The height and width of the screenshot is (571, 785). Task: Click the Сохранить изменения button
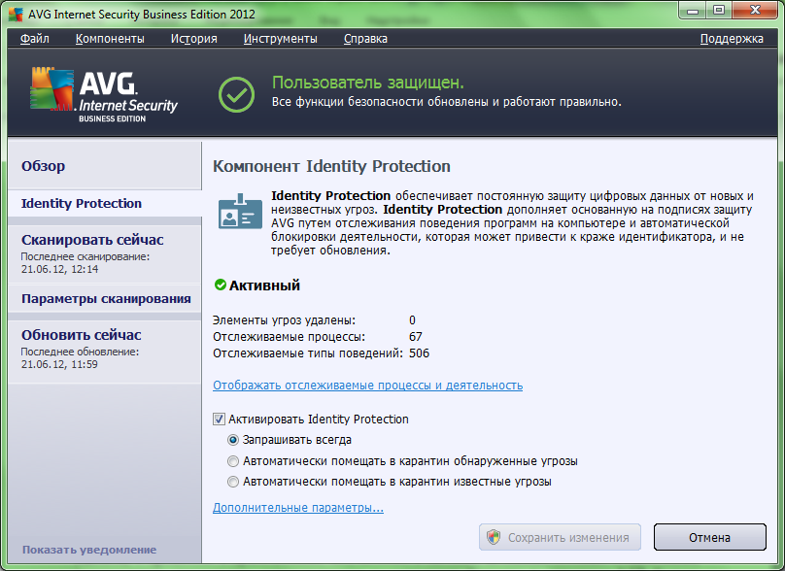(560, 537)
